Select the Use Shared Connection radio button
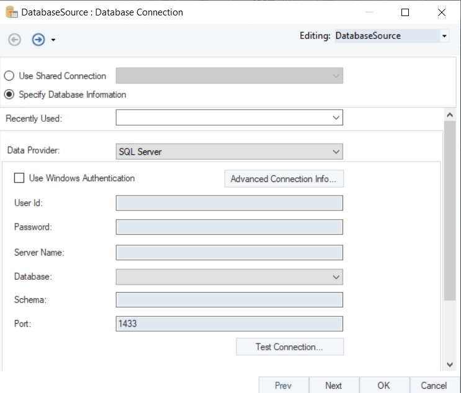The width and height of the screenshot is (461, 393). click(x=9, y=76)
